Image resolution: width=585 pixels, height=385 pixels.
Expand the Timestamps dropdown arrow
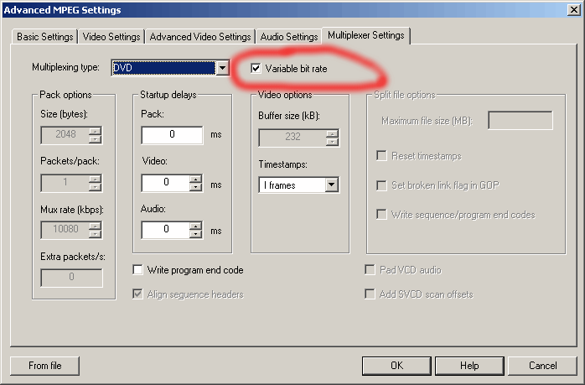point(331,185)
